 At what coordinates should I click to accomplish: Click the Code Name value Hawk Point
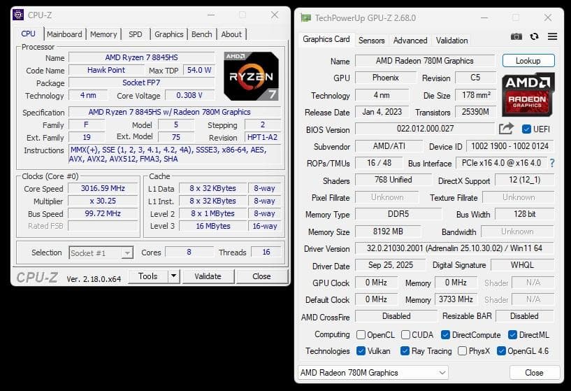point(106,70)
